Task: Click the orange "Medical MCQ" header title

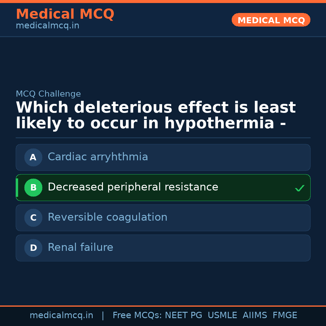Action: click(x=65, y=14)
